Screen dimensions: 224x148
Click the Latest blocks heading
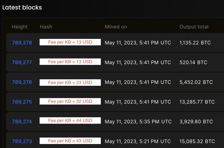22,8
